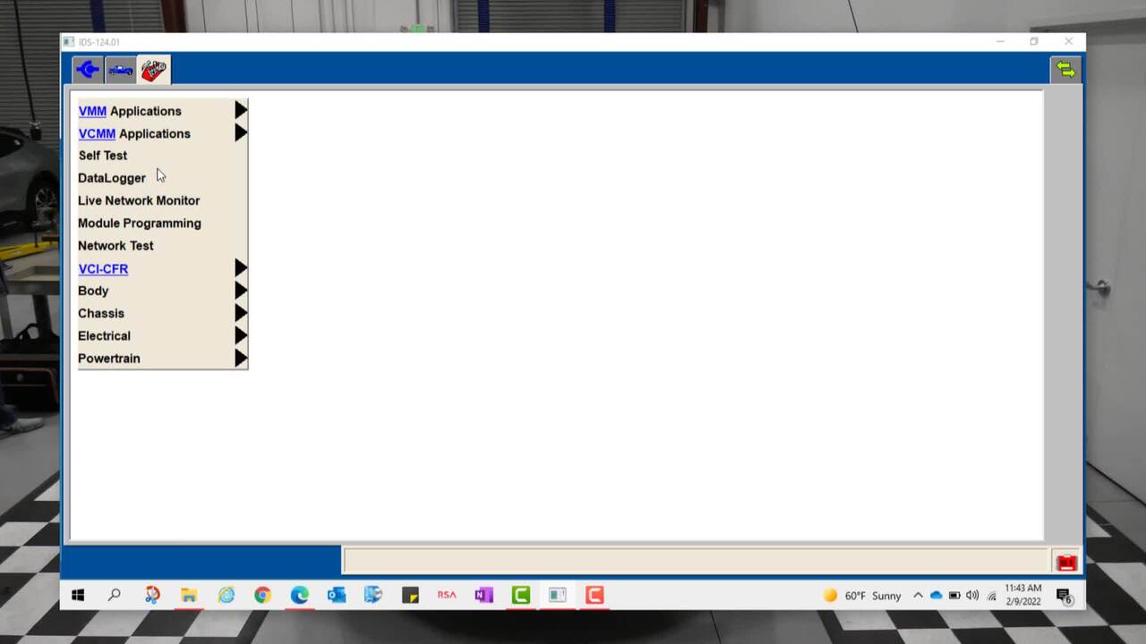
Task: Select Self Test menu item
Action: tap(103, 156)
